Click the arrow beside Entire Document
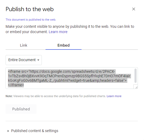The width and height of the screenshot is (144, 140). (x=38, y=60)
